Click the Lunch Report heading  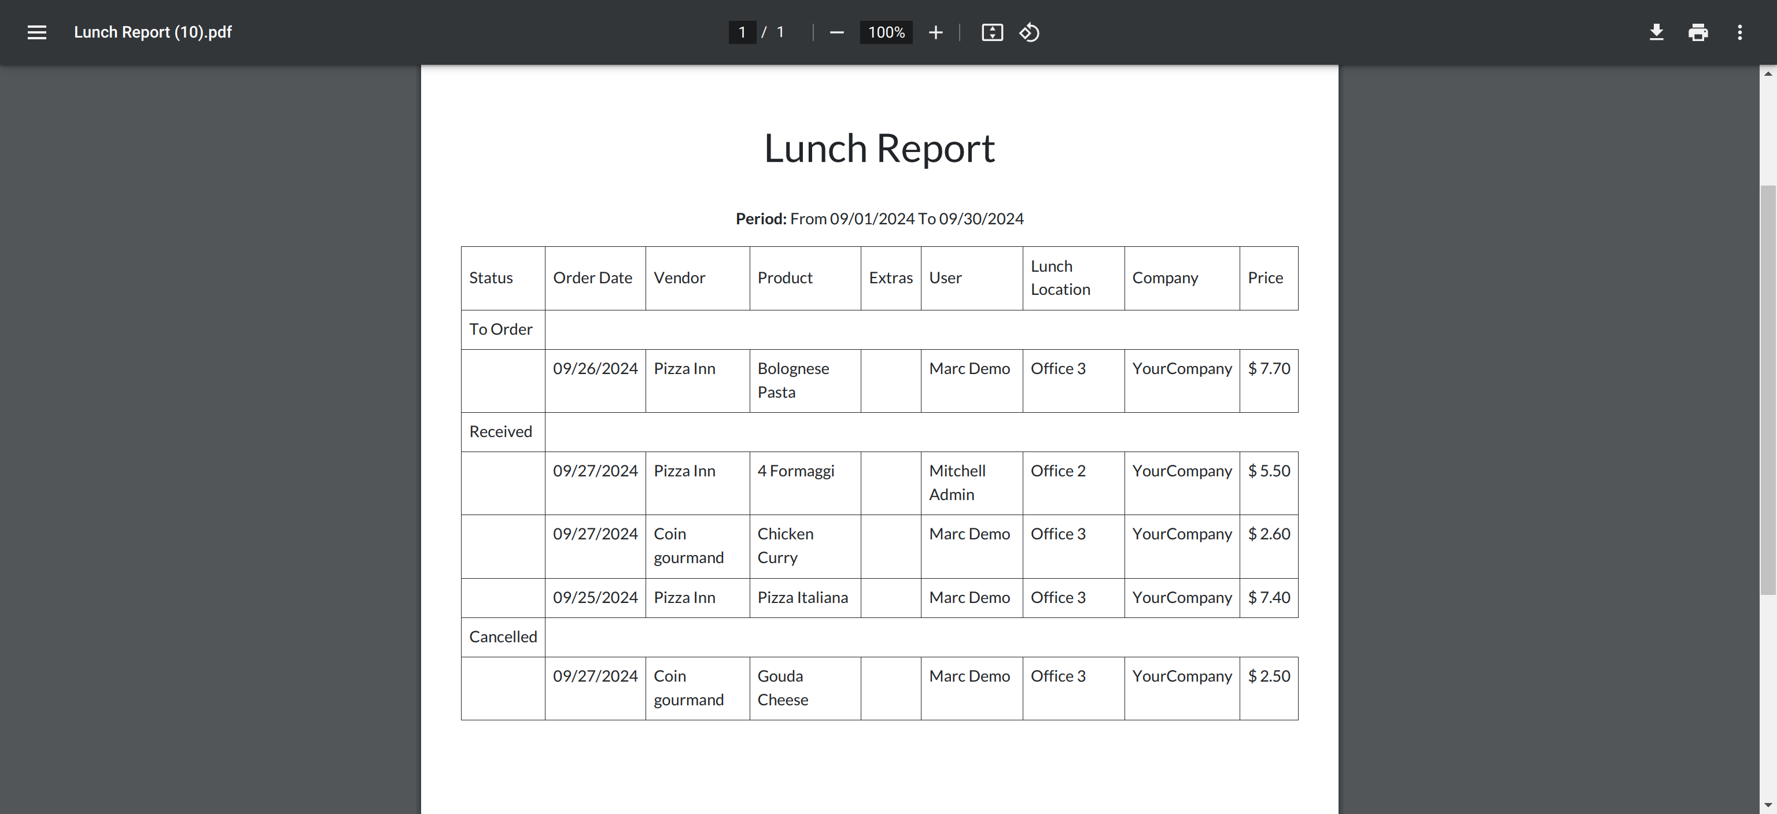pos(879,148)
